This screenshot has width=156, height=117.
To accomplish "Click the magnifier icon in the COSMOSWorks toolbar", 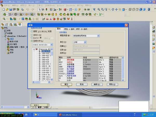I will tap(4, 19).
